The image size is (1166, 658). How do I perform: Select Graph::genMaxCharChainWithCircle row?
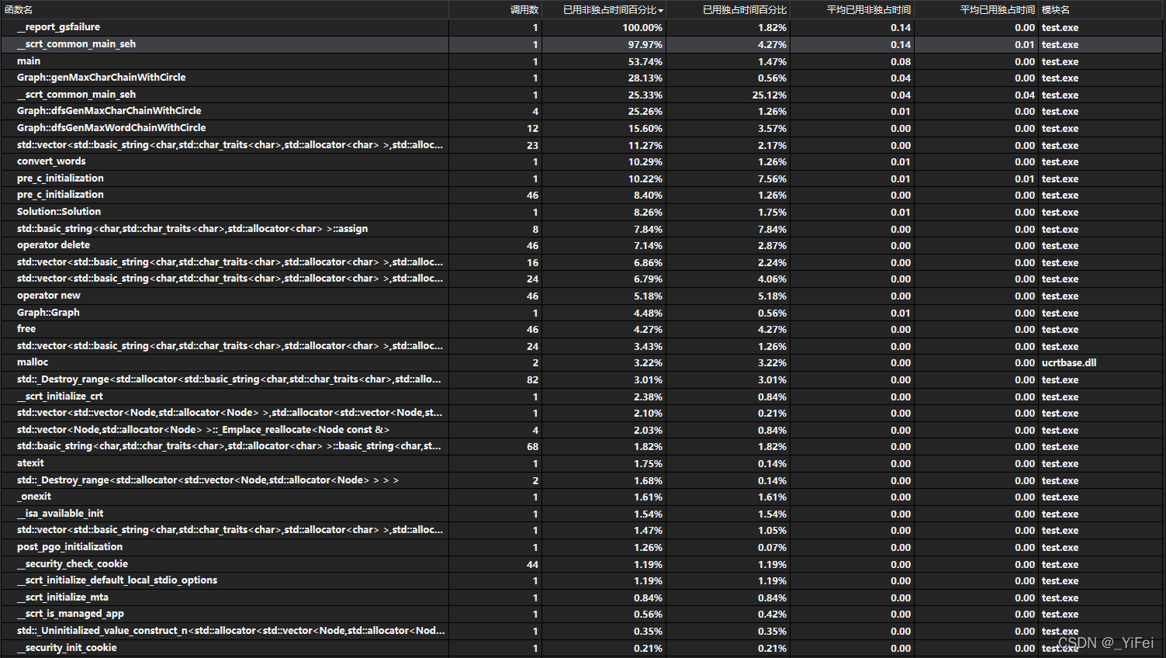pos(583,78)
